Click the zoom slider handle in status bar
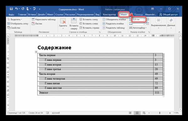The width and height of the screenshot is (188, 121). [160, 113]
